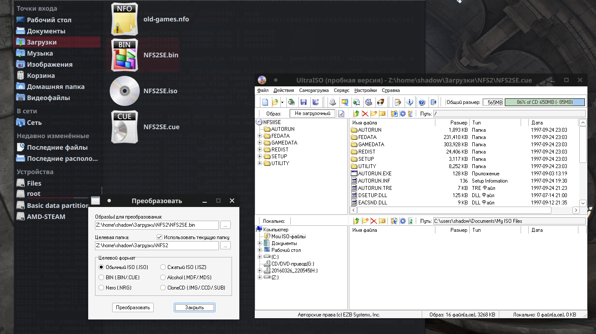Expand the (Z:) drive in local tree

259,278
